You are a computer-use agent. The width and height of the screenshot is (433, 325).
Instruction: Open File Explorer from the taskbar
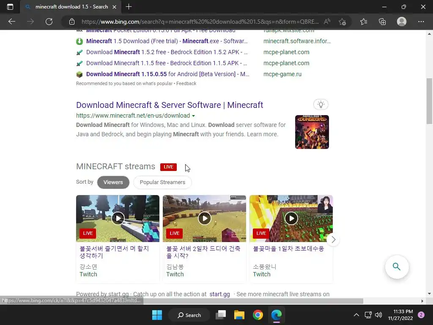(x=239, y=315)
